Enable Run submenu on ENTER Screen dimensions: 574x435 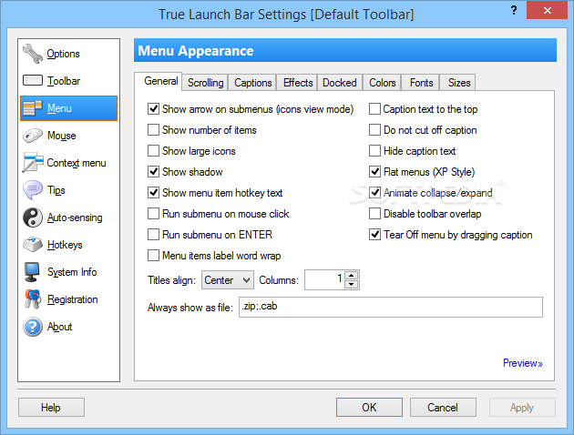coord(153,234)
